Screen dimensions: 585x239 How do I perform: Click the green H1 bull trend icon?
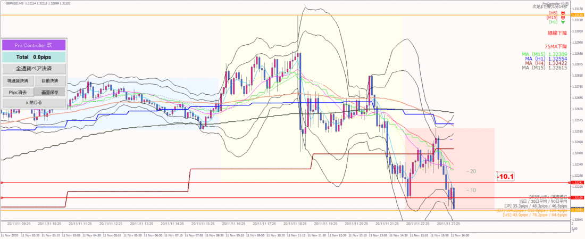click(563, 22)
